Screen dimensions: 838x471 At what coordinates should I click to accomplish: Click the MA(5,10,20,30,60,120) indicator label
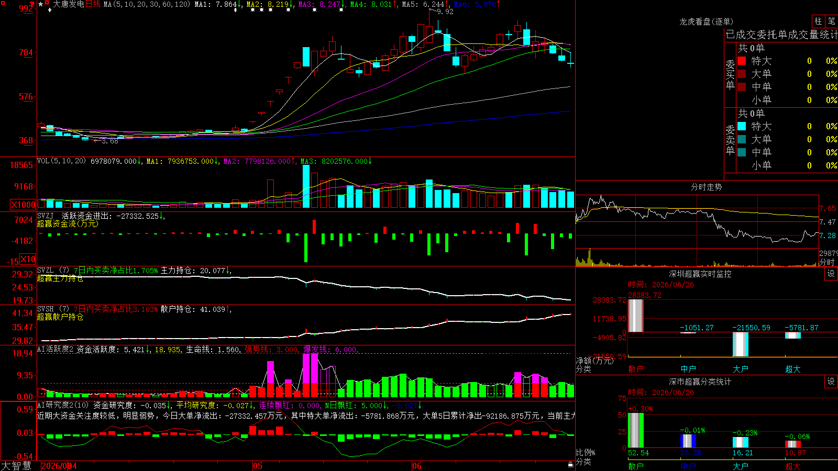(147, 4)
